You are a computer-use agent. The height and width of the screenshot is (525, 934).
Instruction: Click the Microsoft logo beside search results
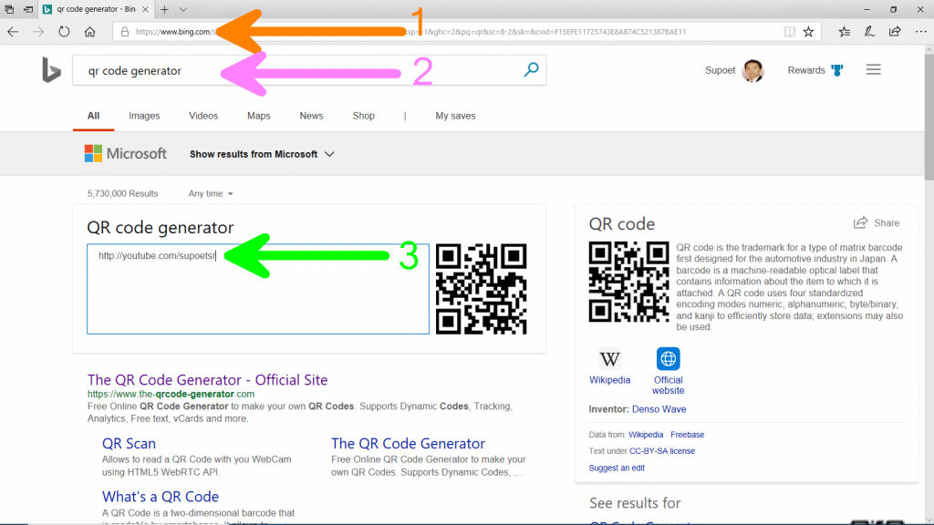pyautogui.click(x=125, y=153)
